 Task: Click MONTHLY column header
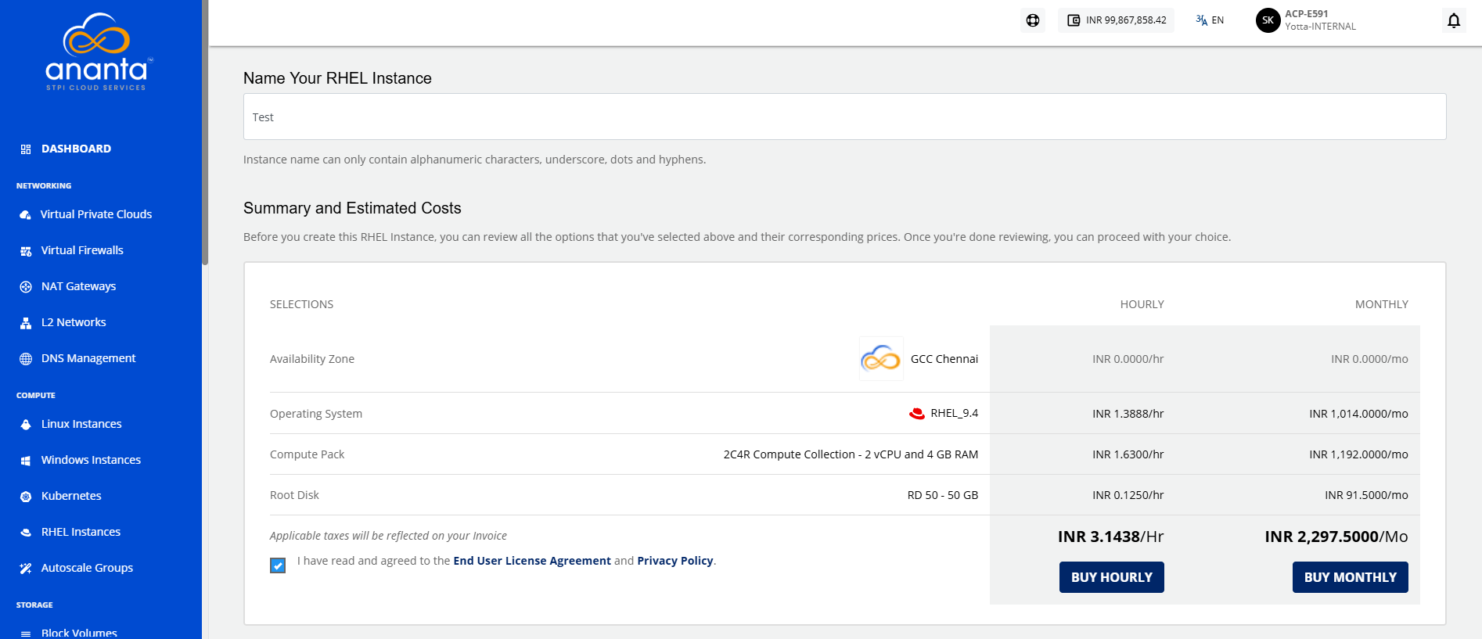tap(1382, 304)
